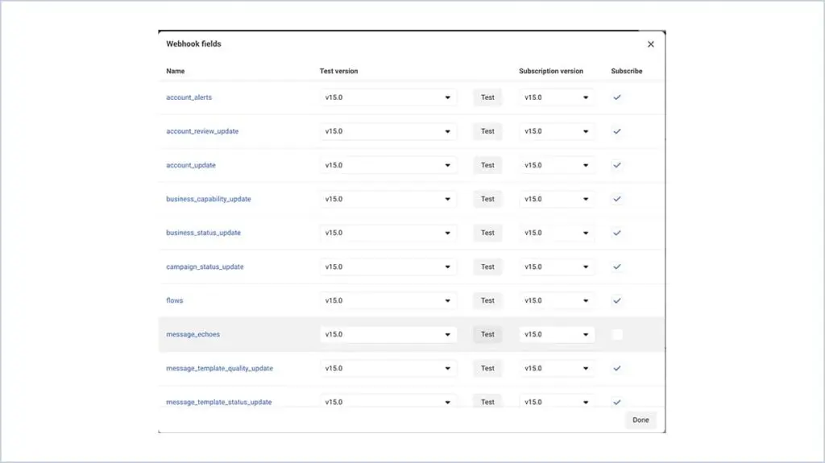
Task: Click the Subscription version column header
Action: pos(551,71)
